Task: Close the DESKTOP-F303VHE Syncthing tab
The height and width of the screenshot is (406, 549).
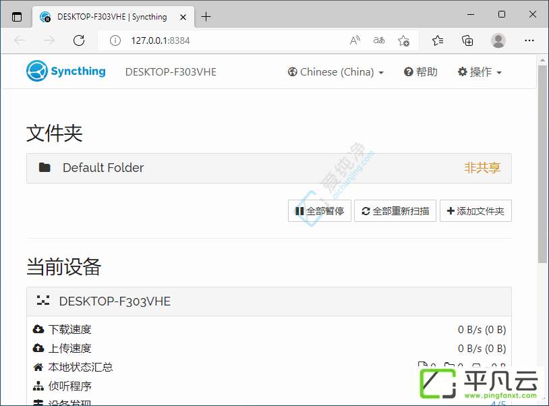Action: click(183, 17)
